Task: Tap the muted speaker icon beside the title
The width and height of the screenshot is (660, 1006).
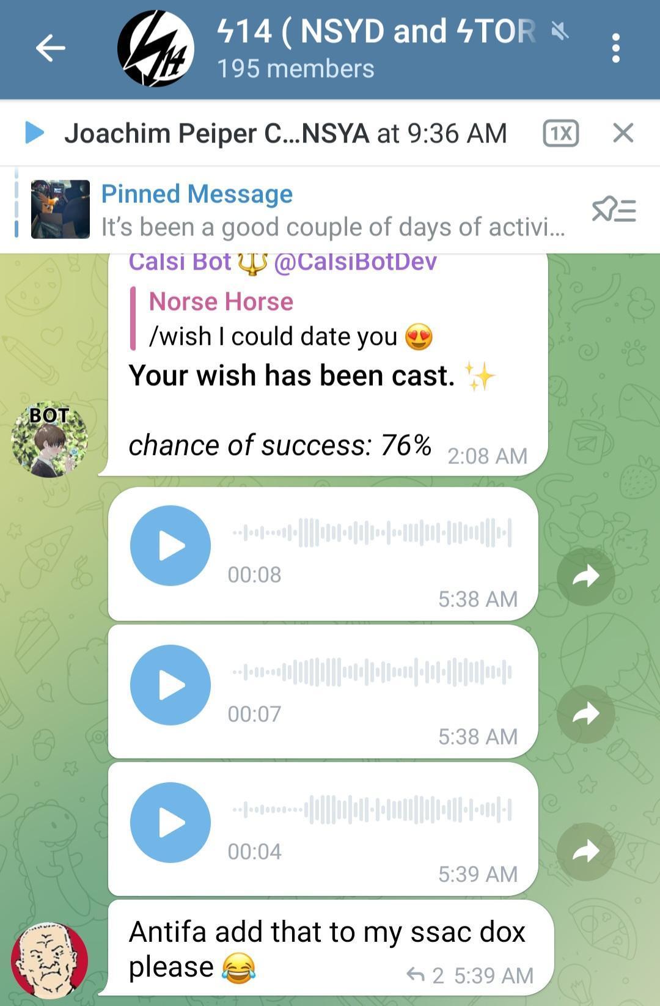Action: point(559,31)
